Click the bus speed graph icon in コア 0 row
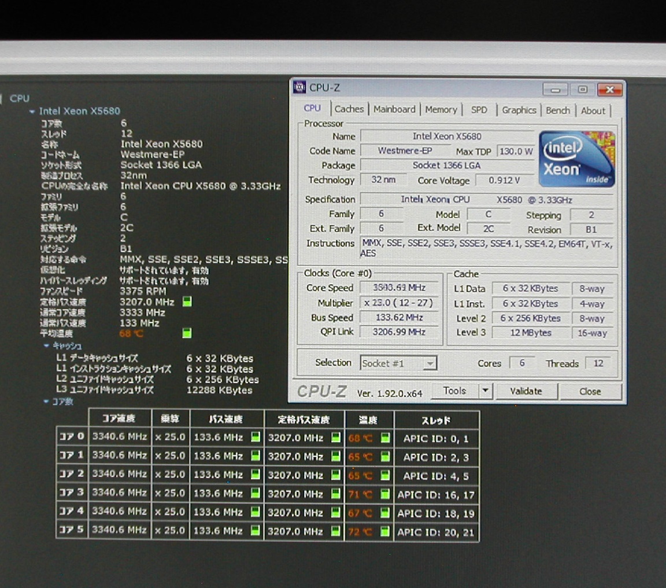 [256, 436]
